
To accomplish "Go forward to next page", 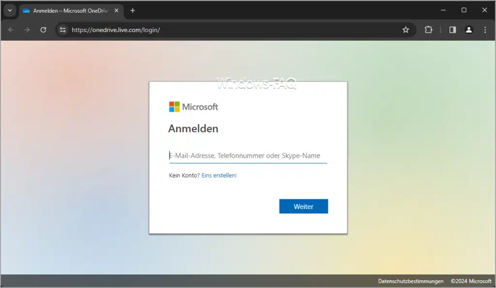I will (27, 30).
